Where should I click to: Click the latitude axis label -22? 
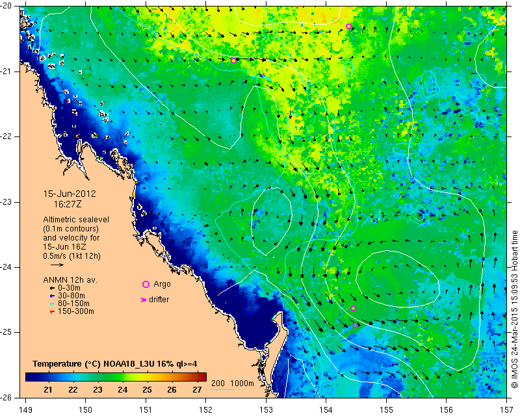tap(6, 136)
